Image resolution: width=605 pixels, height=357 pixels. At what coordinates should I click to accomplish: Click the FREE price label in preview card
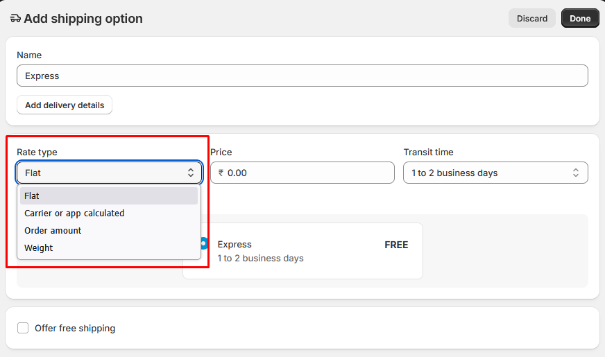click(x=396, y=245)
